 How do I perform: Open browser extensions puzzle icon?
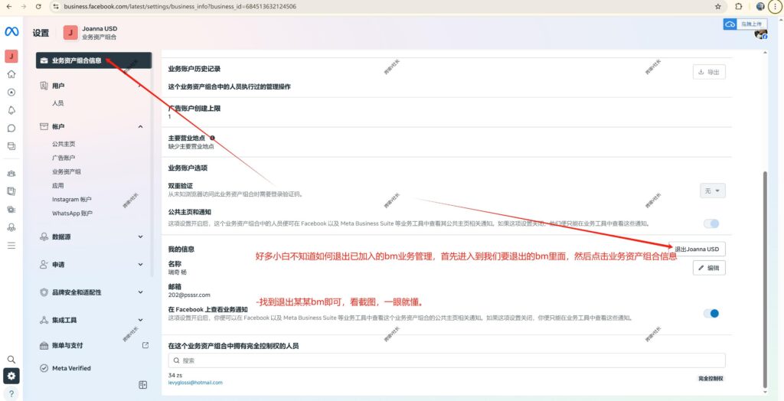[x=739, y=6]
